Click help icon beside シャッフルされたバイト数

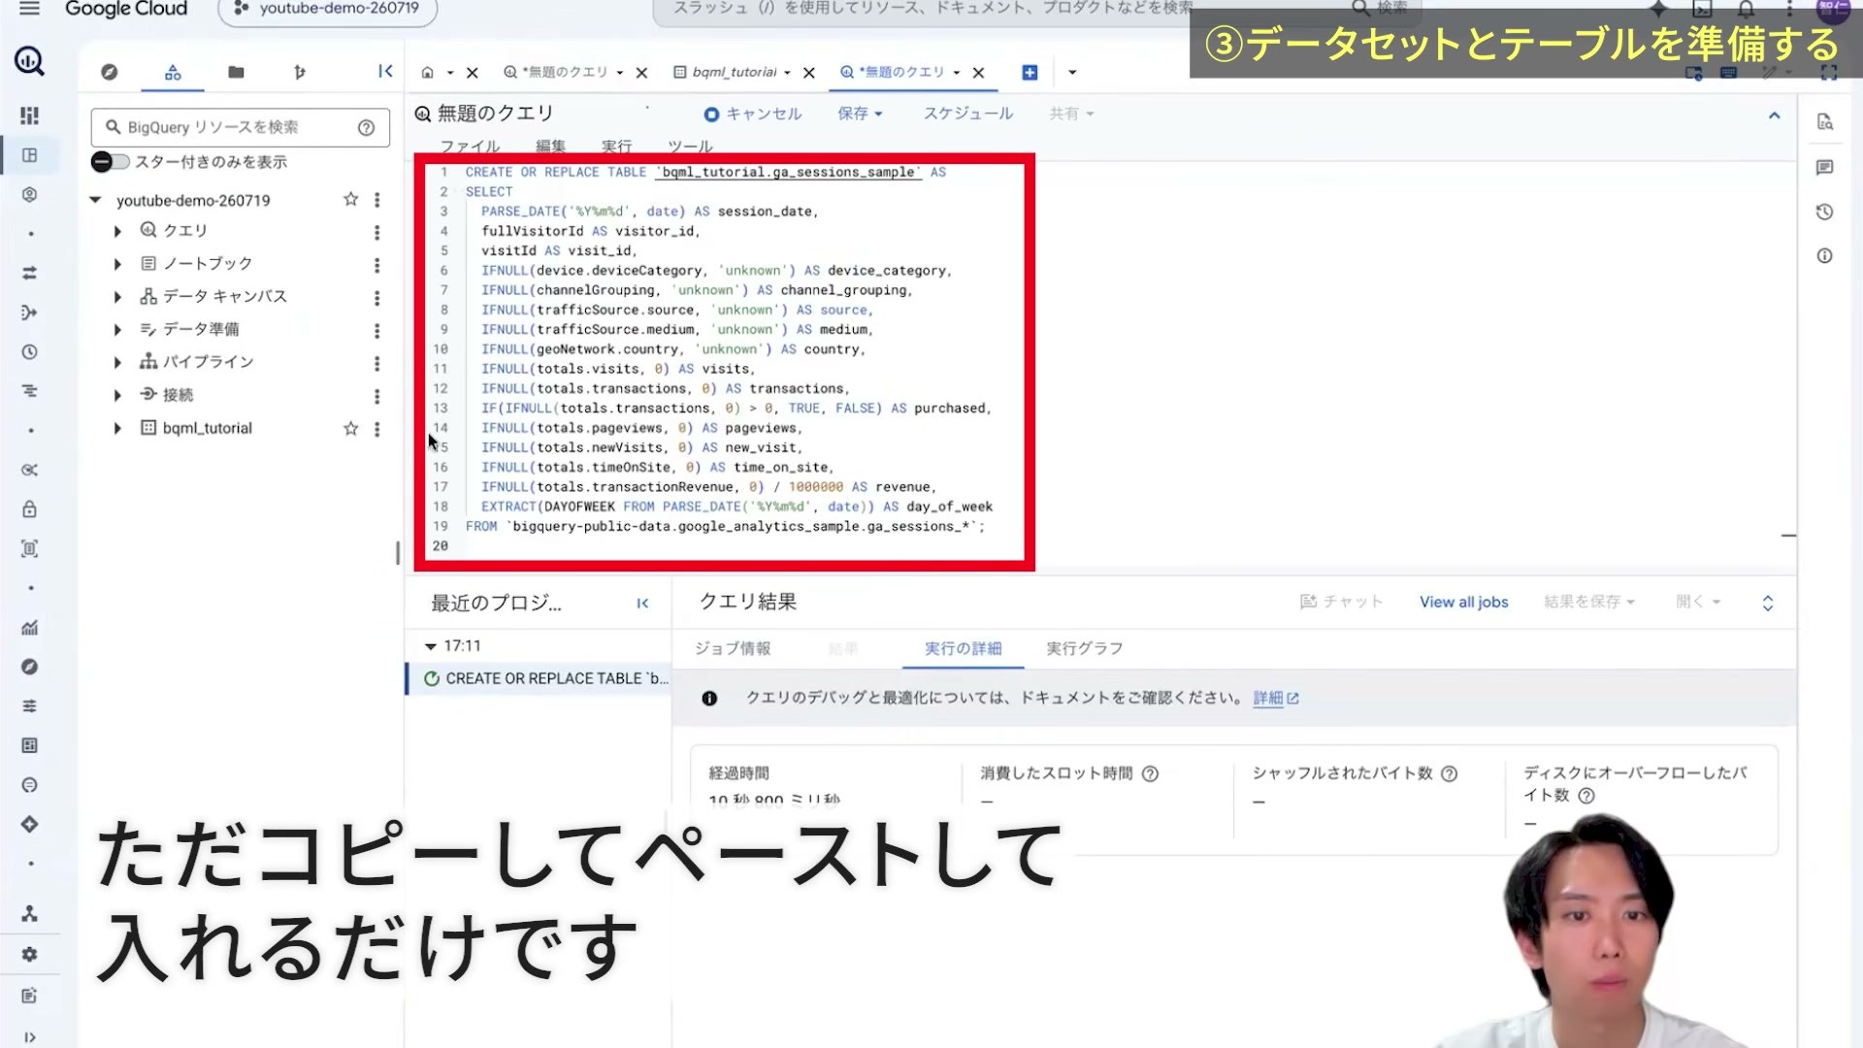pos(1449,773)
